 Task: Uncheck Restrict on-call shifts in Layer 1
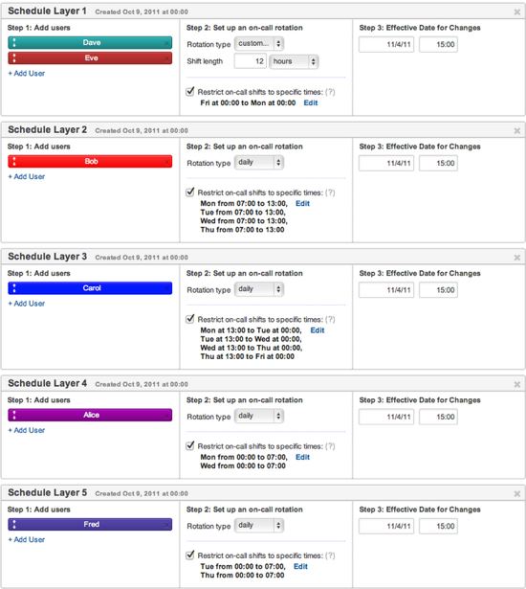click(x=190, y=91)
